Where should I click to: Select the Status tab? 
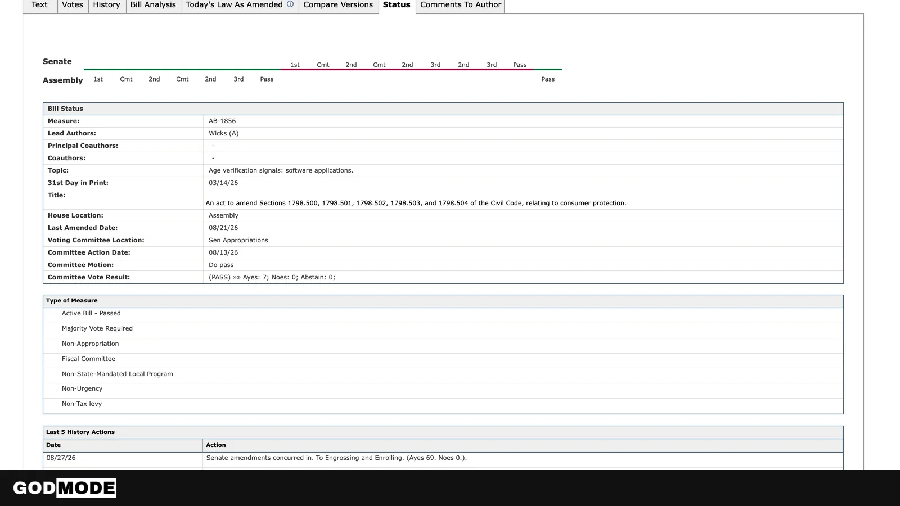tap(397, 5)
